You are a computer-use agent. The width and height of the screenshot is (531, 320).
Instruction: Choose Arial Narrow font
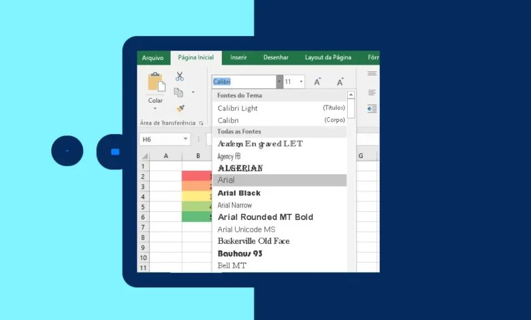280,205
